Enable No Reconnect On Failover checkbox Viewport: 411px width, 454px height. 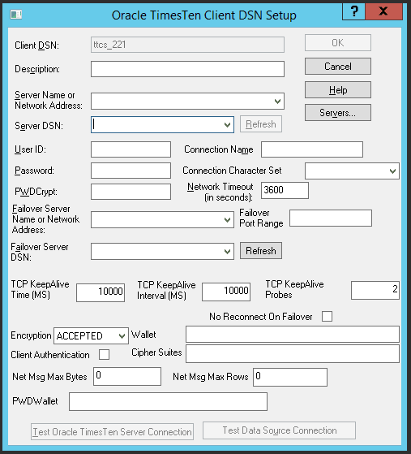pyautogui.click(x=327, y=316)
